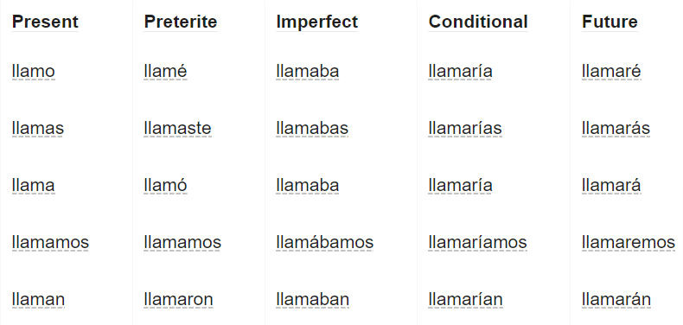Click llamaron in the Preterite column
The height and width of the screenshot is (325, 683).
point(179,300)
